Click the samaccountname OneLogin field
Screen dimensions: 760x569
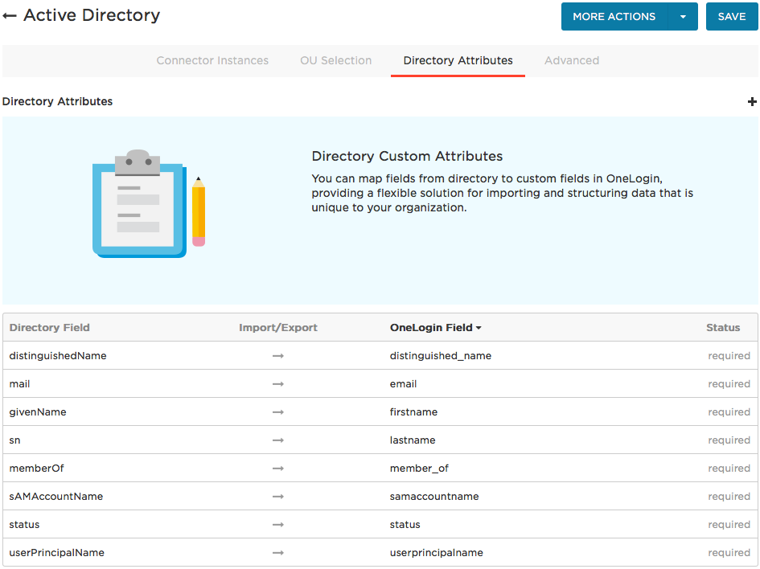[x=434, y=497]
